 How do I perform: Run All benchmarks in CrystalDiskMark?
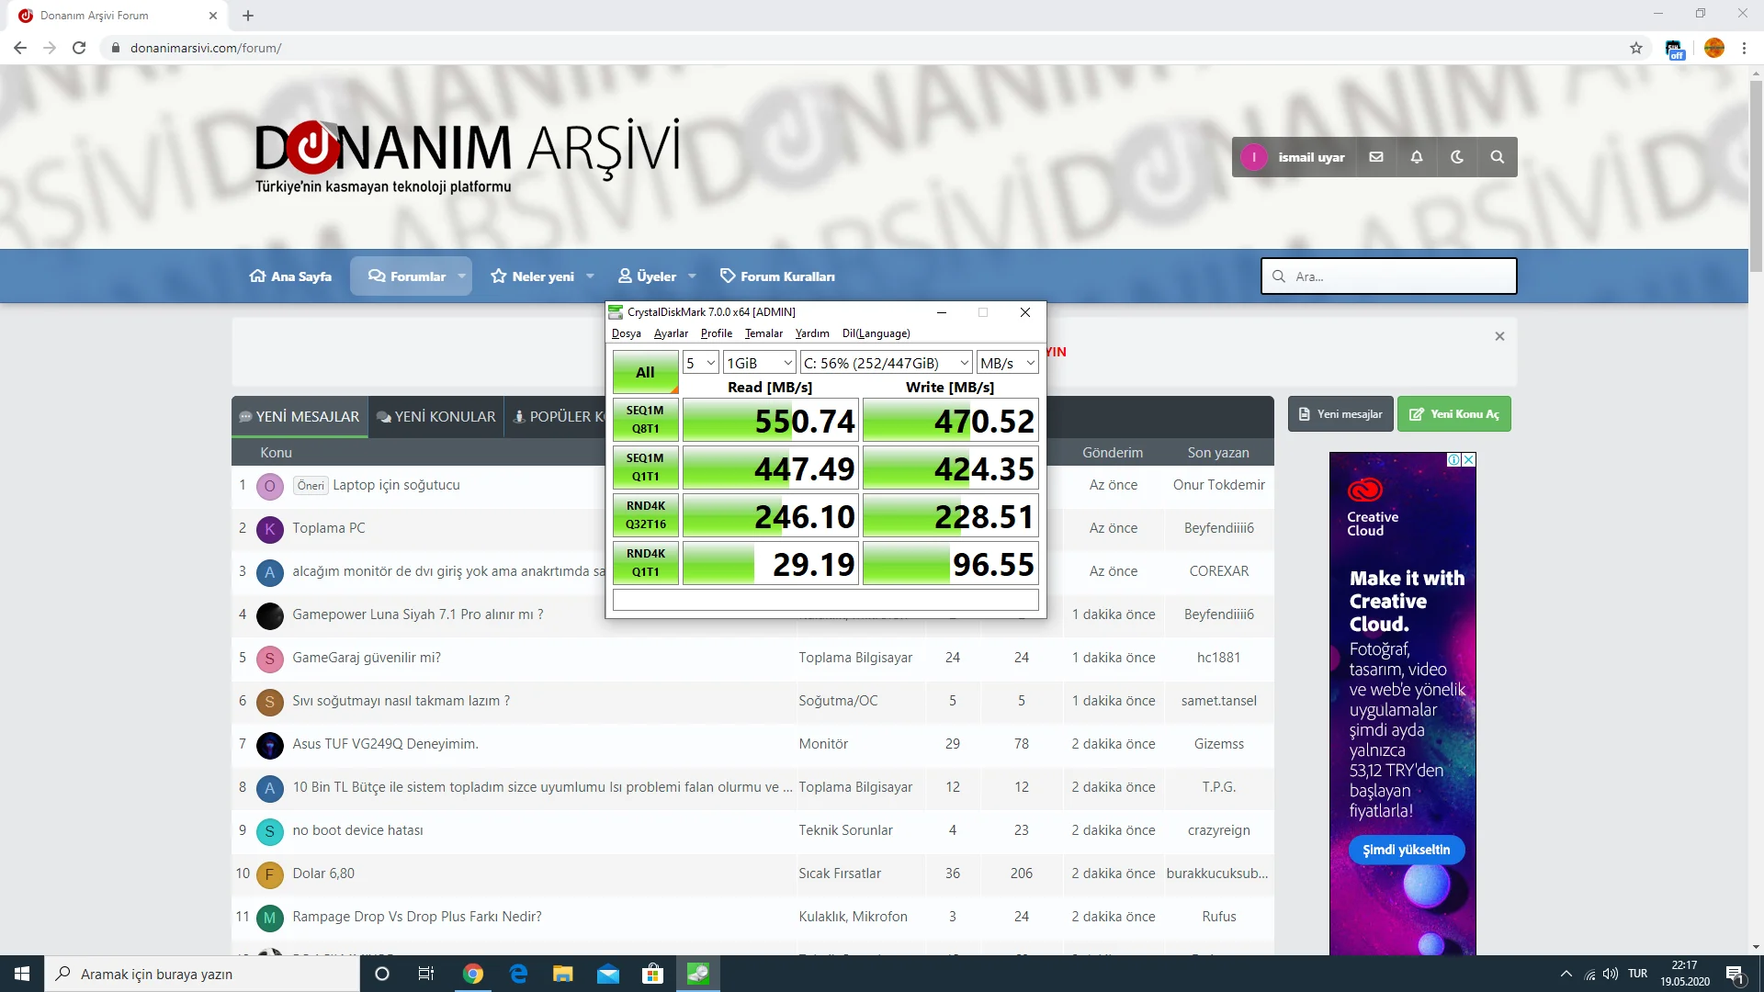(645, 372)
